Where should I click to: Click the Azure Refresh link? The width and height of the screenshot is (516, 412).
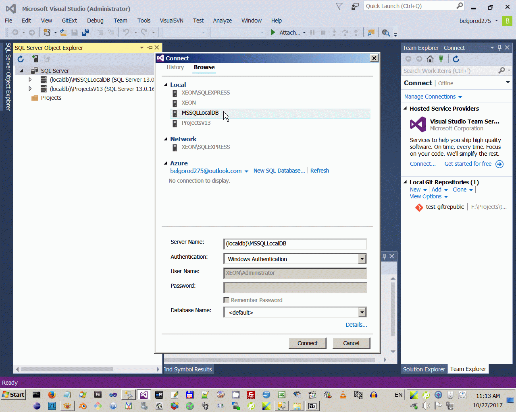click(x=320, y=171)
